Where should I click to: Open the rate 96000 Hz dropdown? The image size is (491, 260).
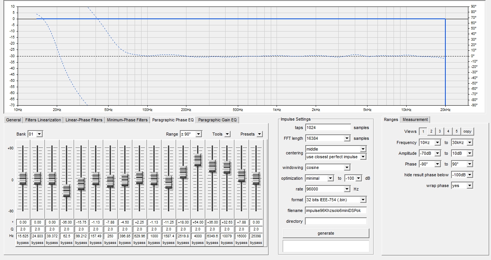(x=347, y=189)
